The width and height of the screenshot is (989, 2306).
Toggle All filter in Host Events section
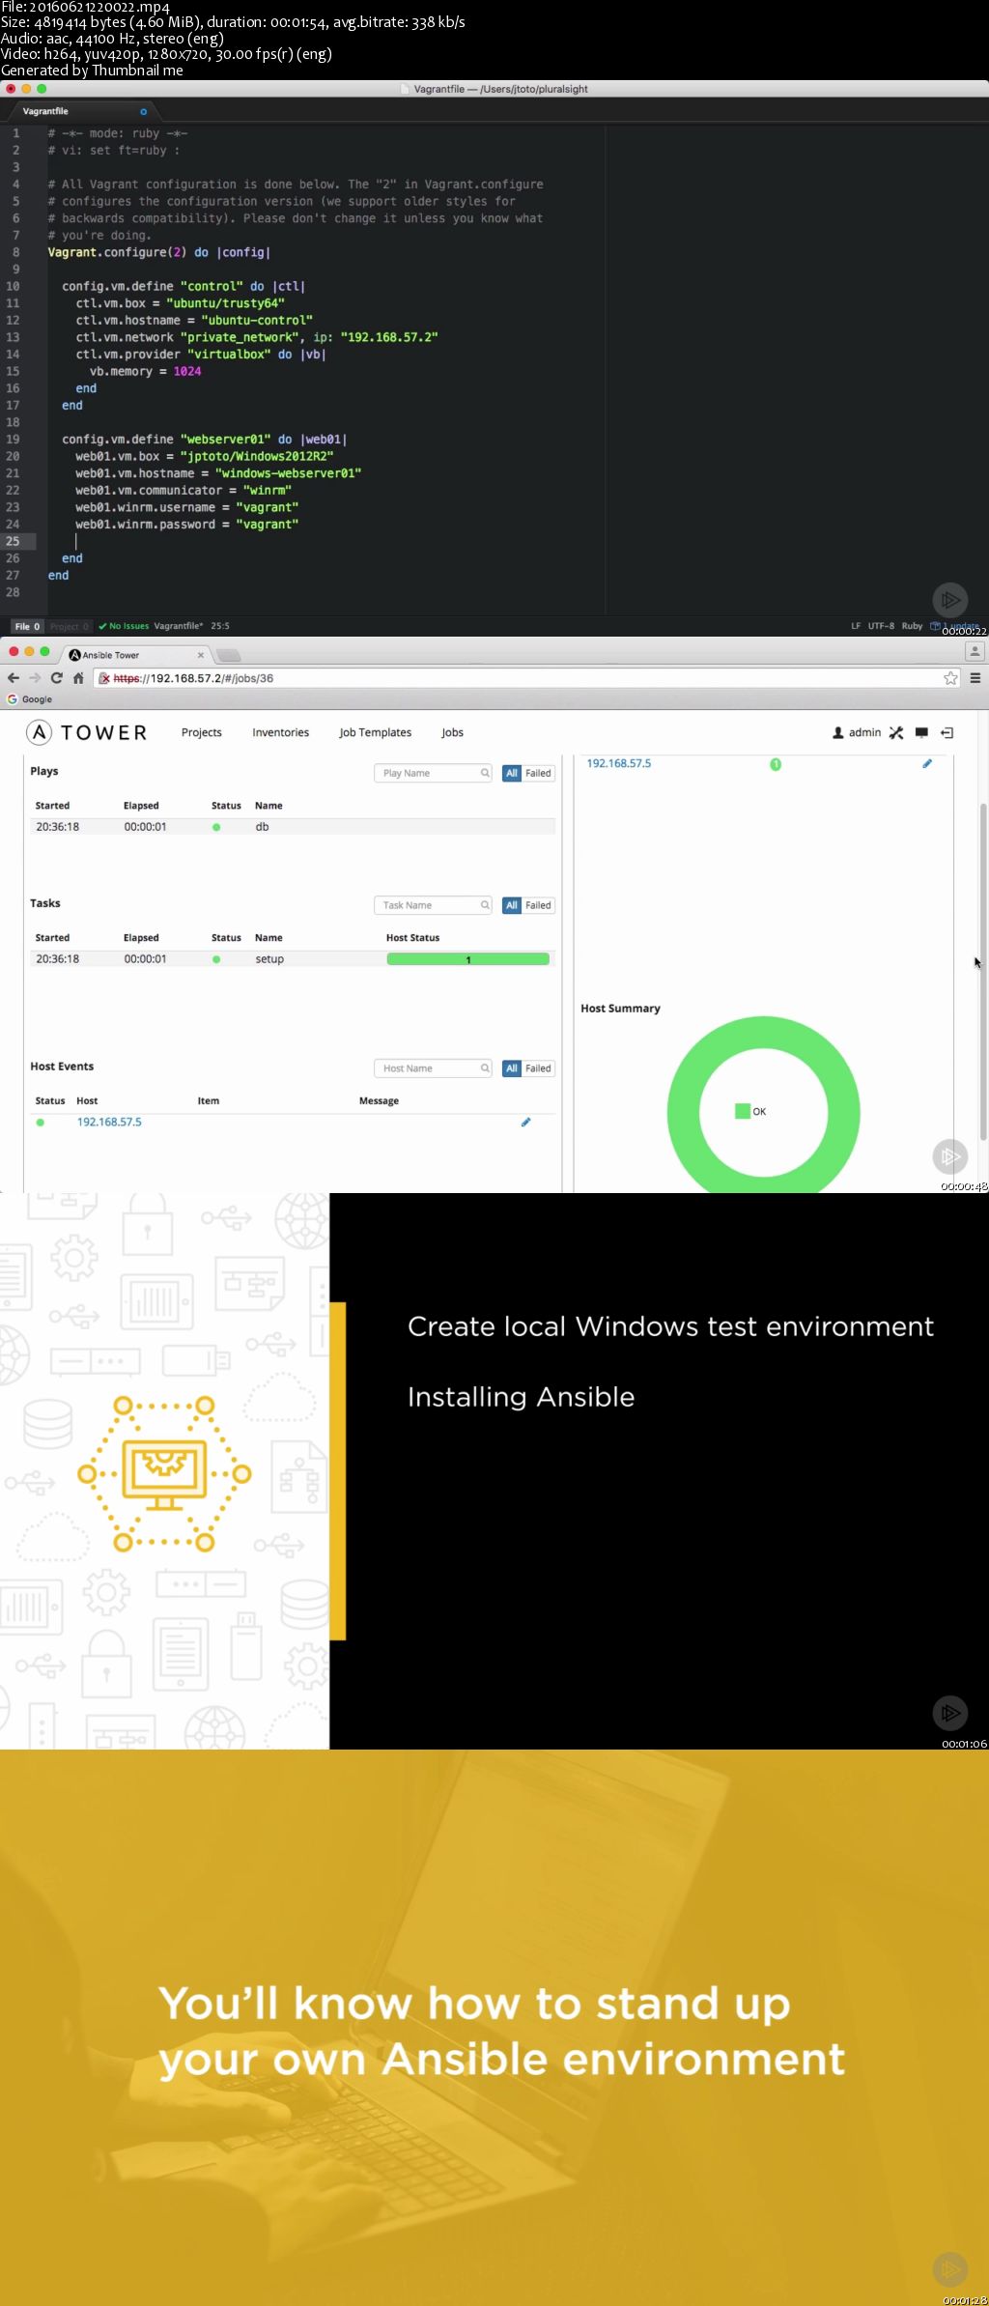pyautogui.click(x=512, y=1068)
